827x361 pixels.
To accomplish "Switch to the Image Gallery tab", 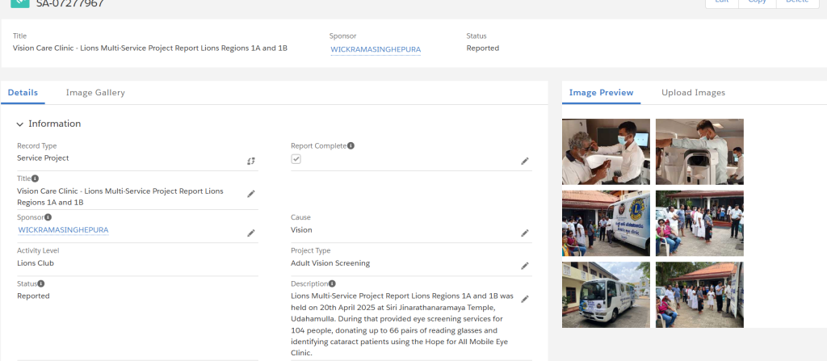I will coord(95,92).
